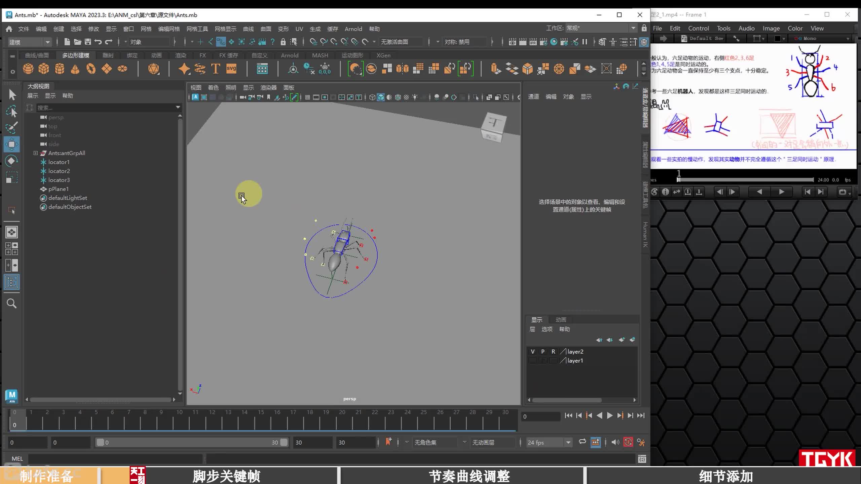
Task: Create a polygon cube from shelf
Action: pyautogui.click(x=44, y=69)
